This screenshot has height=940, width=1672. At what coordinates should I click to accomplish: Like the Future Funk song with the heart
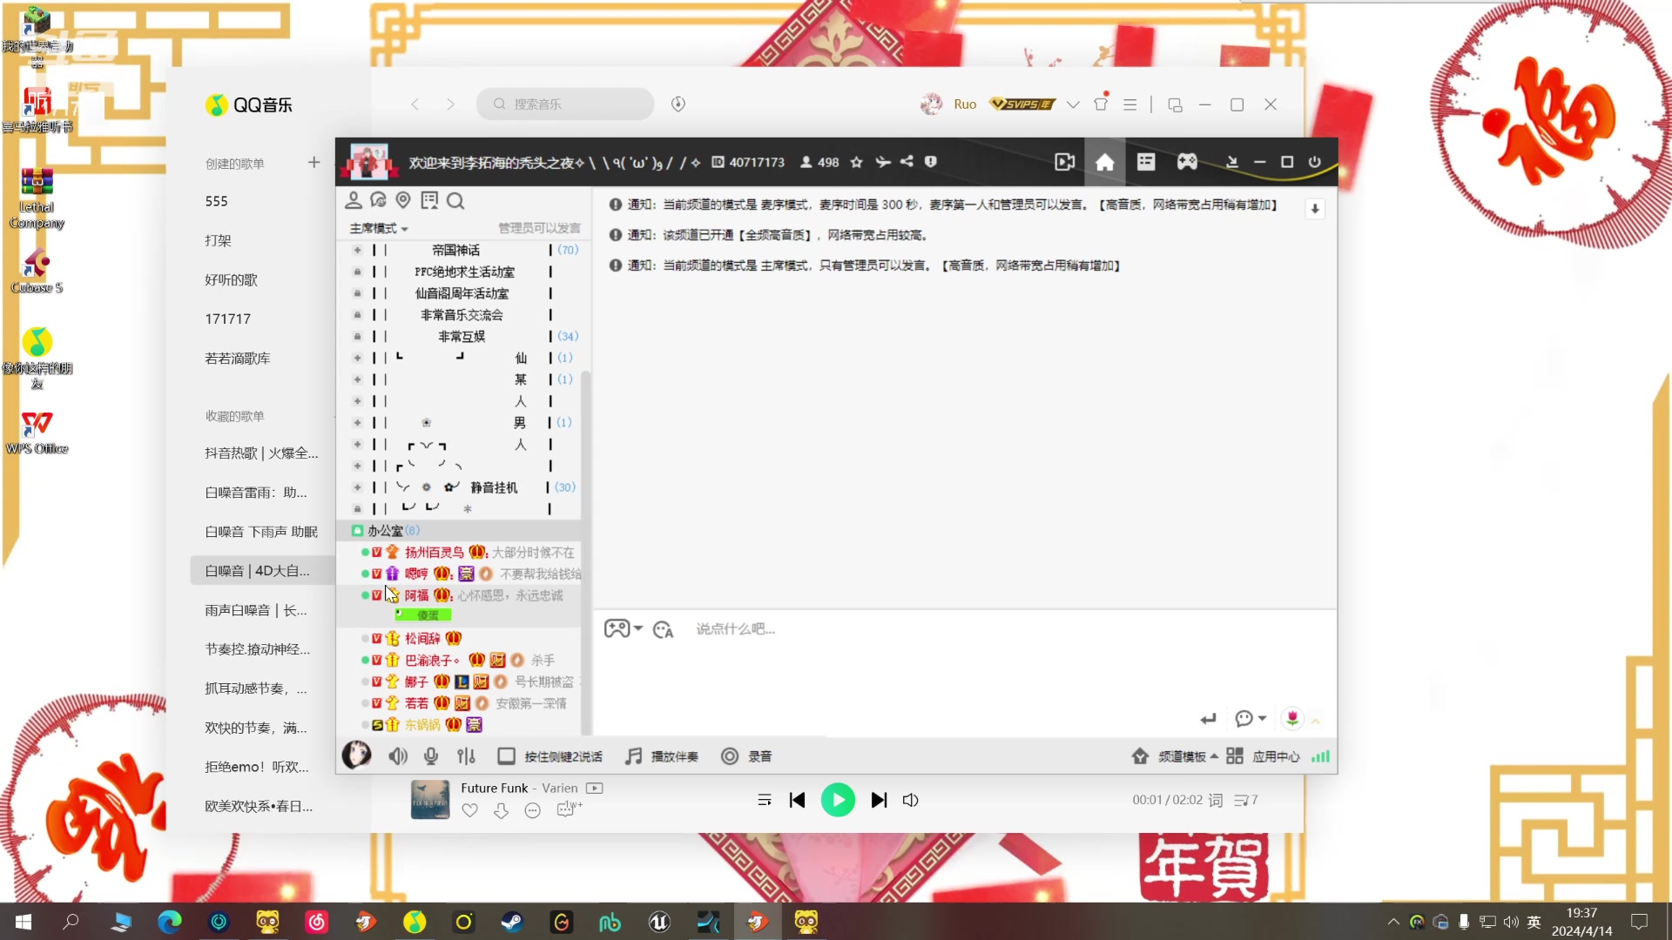[469, 810]
